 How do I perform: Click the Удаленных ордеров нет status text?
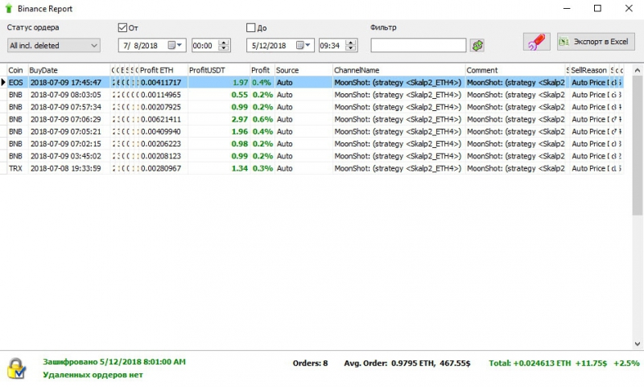(x=93, y=375)
